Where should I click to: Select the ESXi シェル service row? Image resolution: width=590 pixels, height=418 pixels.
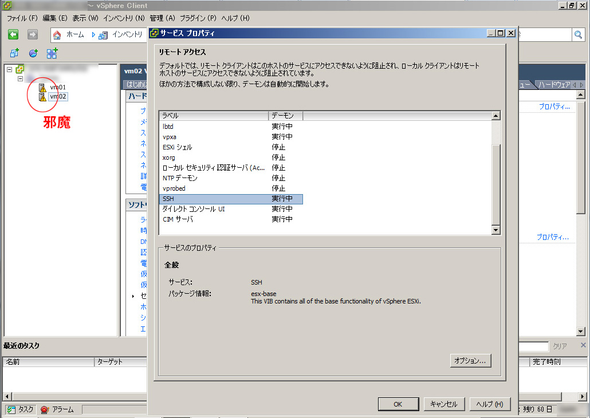(x=231, y=147)
